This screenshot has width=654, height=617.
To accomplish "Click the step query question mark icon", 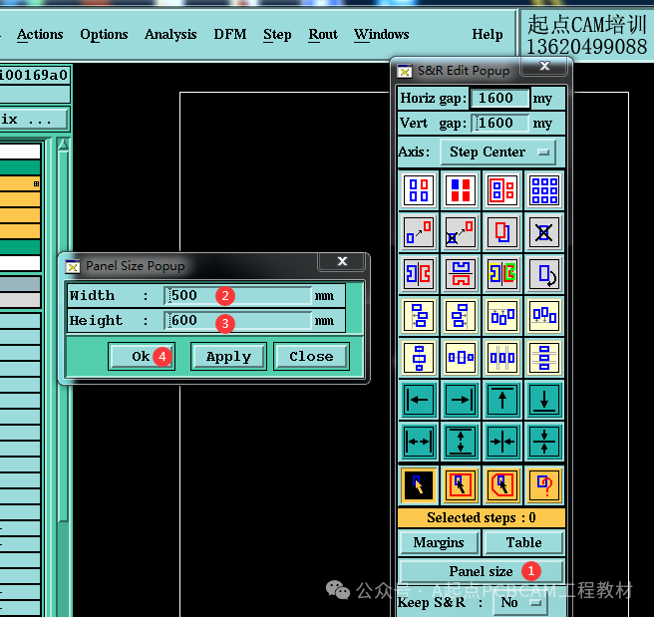I will point(544,485).
